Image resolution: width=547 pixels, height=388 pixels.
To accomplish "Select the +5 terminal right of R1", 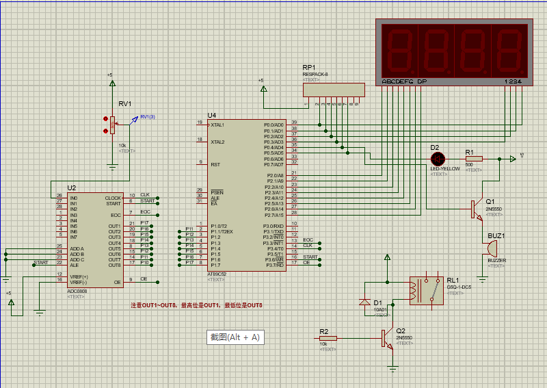I will [x=512, y=159].
